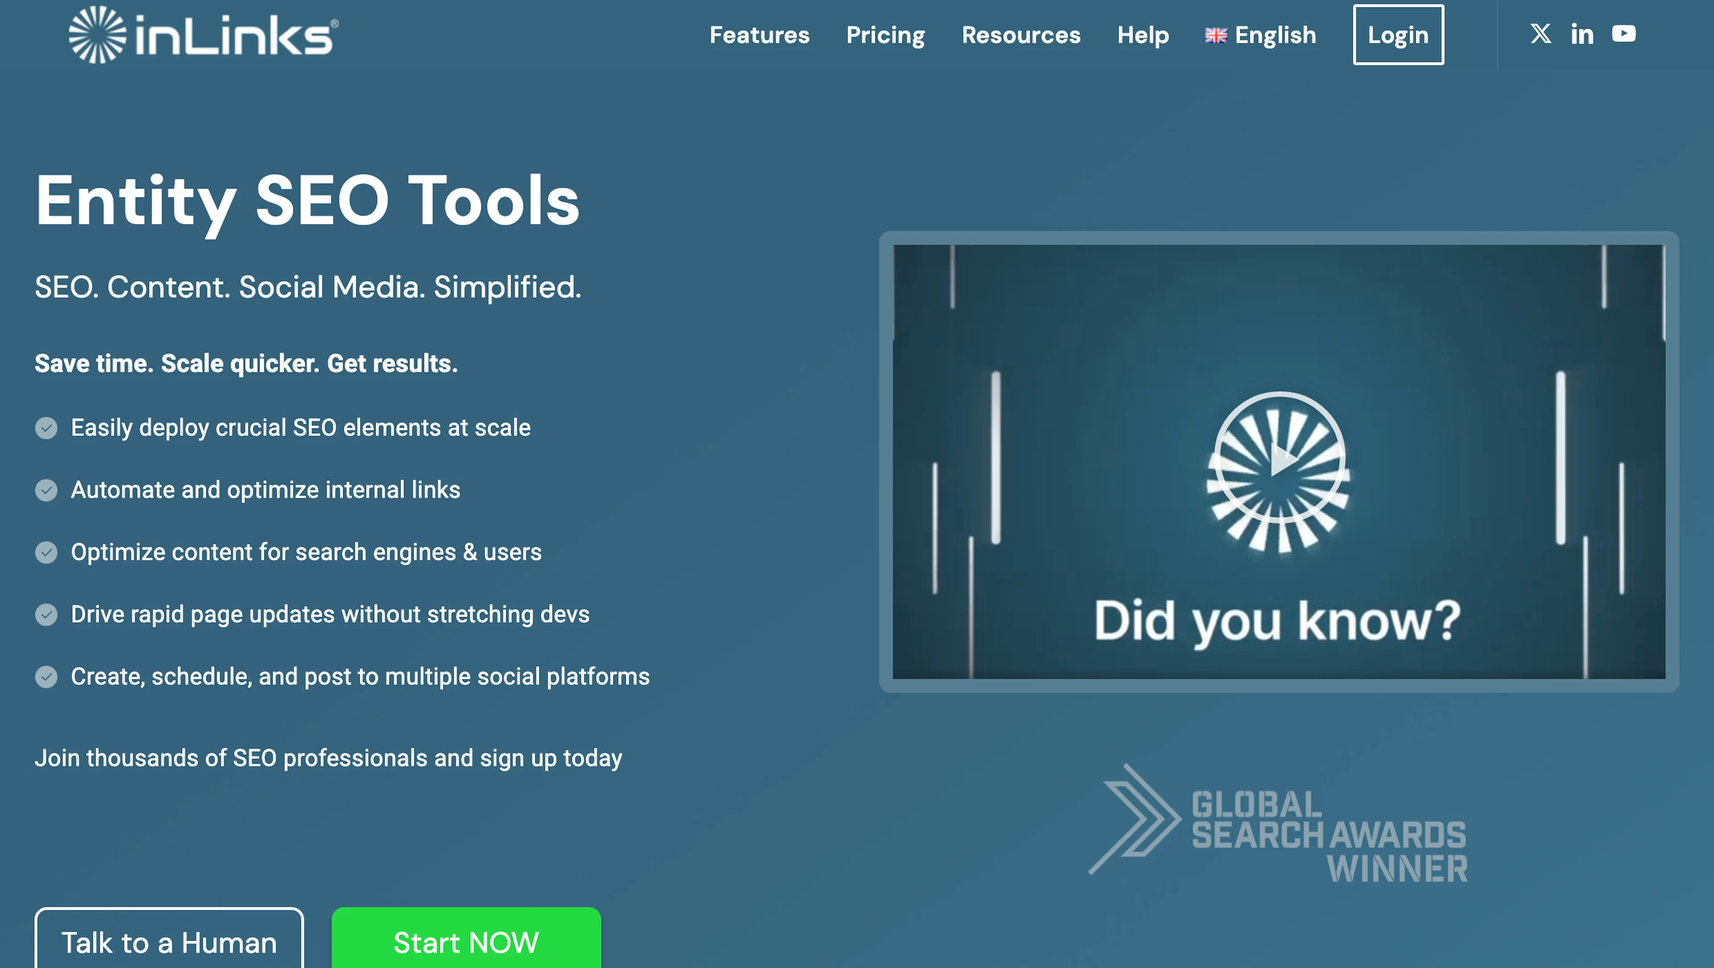The height and width of the screenshot is (968, 1714).
Task: Click the Login button
Action: 1398,35
